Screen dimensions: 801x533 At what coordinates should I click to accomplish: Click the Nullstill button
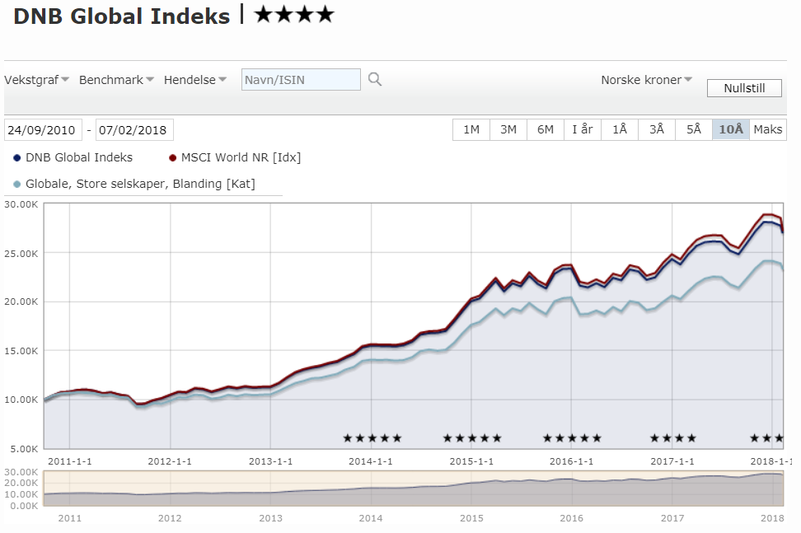coord(744,88)
